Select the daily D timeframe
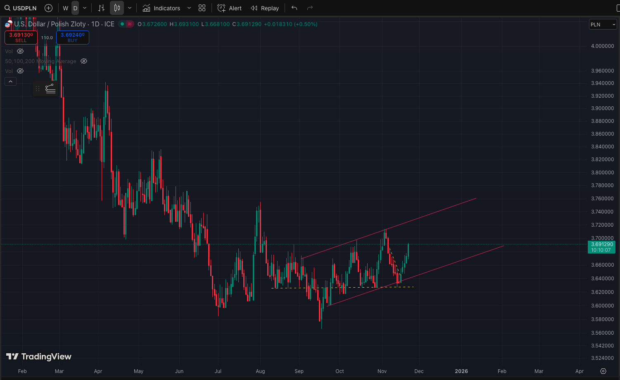620x380 pixels. [75, 8]
